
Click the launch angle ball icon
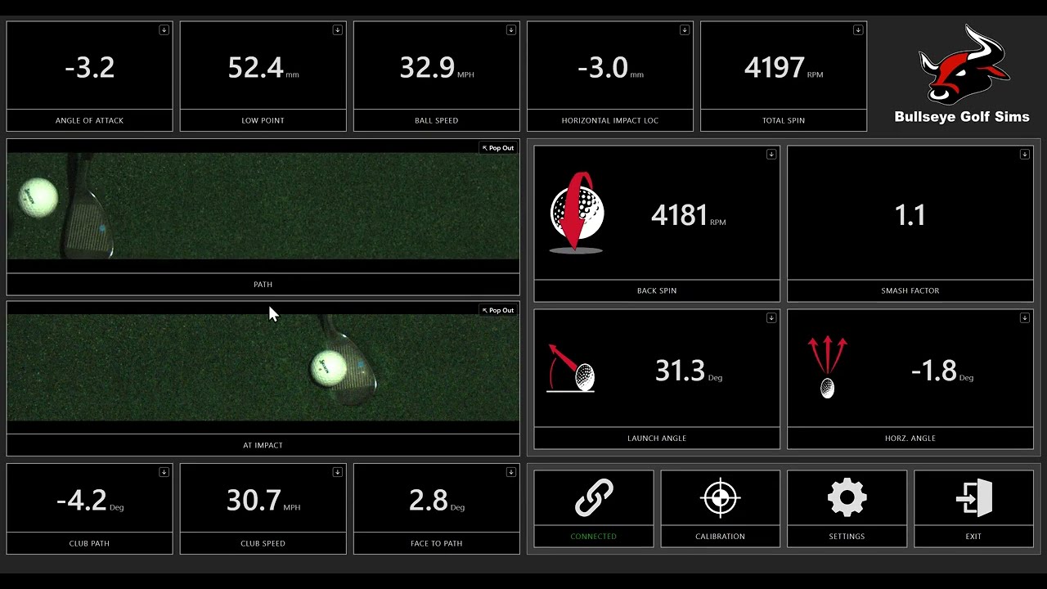click(x=572, y=368)
